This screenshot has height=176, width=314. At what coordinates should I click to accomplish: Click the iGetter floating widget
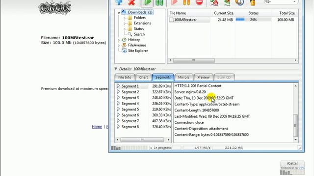292,168
